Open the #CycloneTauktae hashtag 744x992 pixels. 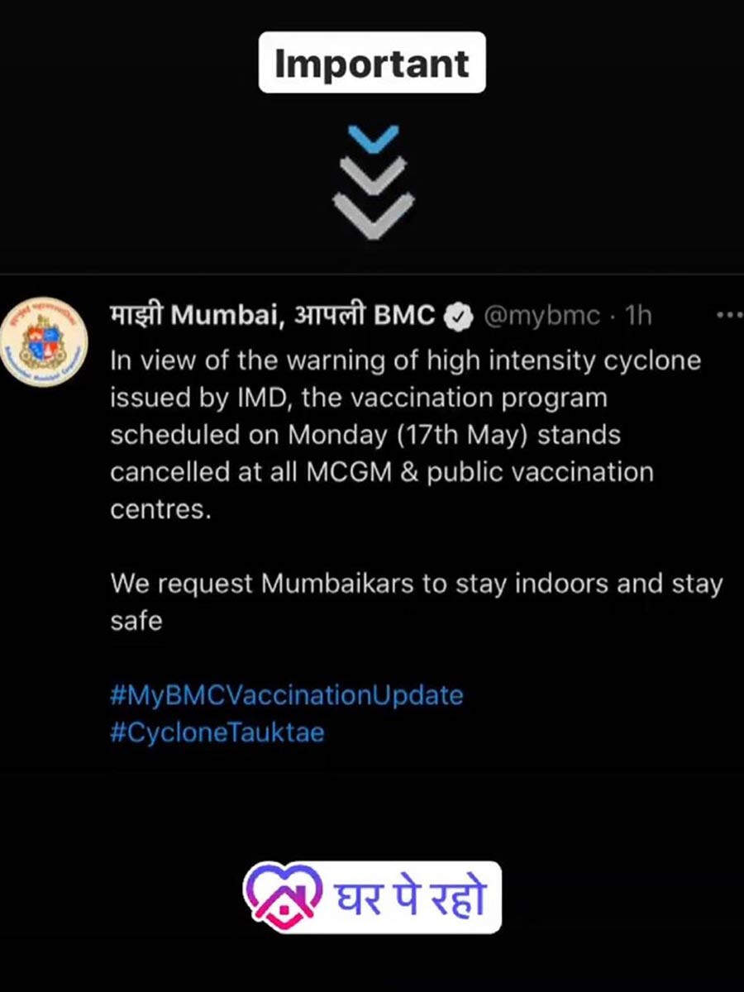point(217,732)
